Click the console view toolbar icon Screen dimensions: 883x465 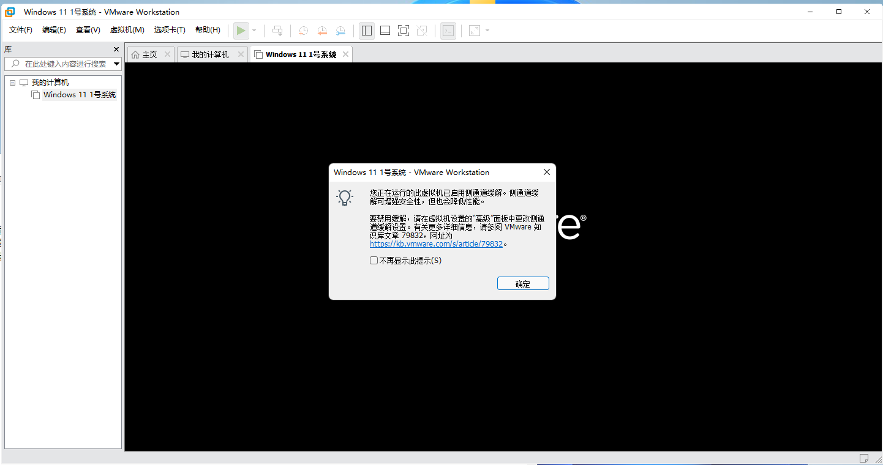point(448,31)
